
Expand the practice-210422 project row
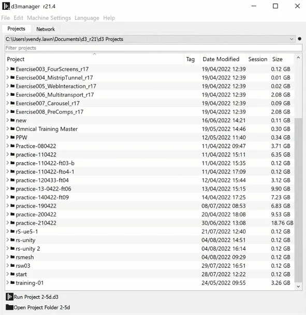click(x=8, y=223)
